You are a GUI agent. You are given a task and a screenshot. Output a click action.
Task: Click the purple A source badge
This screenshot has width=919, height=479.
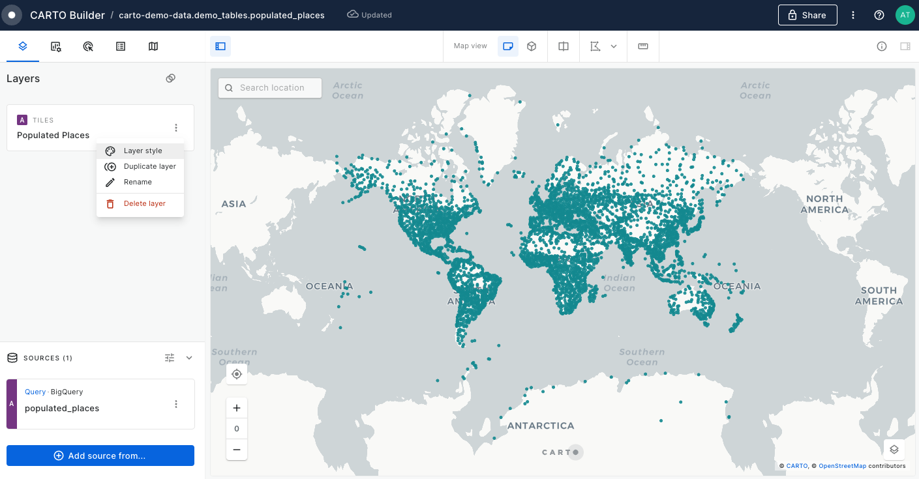12,404
